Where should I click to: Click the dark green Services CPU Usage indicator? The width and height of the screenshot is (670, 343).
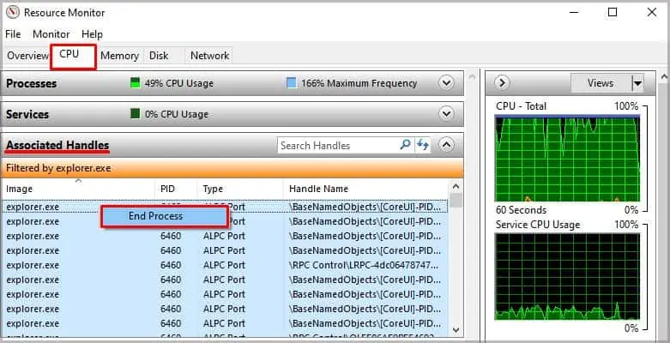point(135,114)
